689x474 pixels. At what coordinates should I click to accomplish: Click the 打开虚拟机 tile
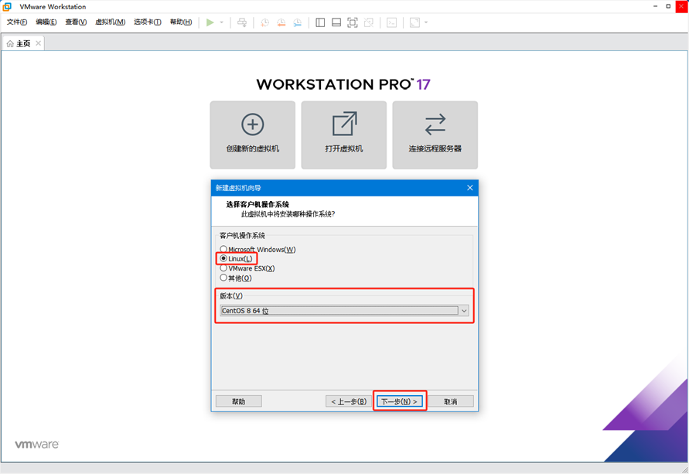[344, 135]
